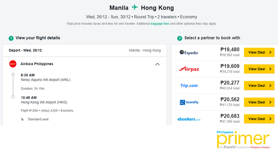Click the bravofly partner logo

click(x=189, y=102)
